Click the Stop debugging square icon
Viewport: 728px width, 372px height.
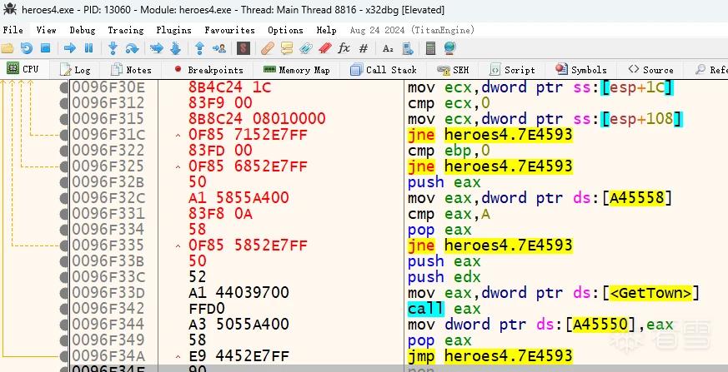(x=46, y=48)
